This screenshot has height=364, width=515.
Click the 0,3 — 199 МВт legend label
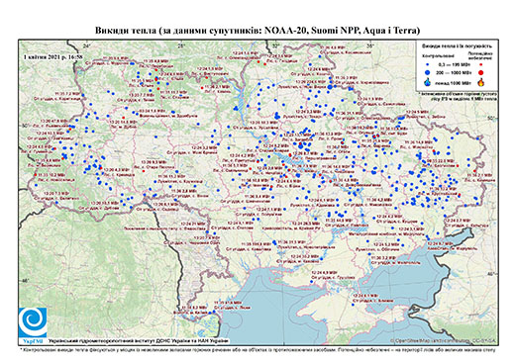[454, 65]
